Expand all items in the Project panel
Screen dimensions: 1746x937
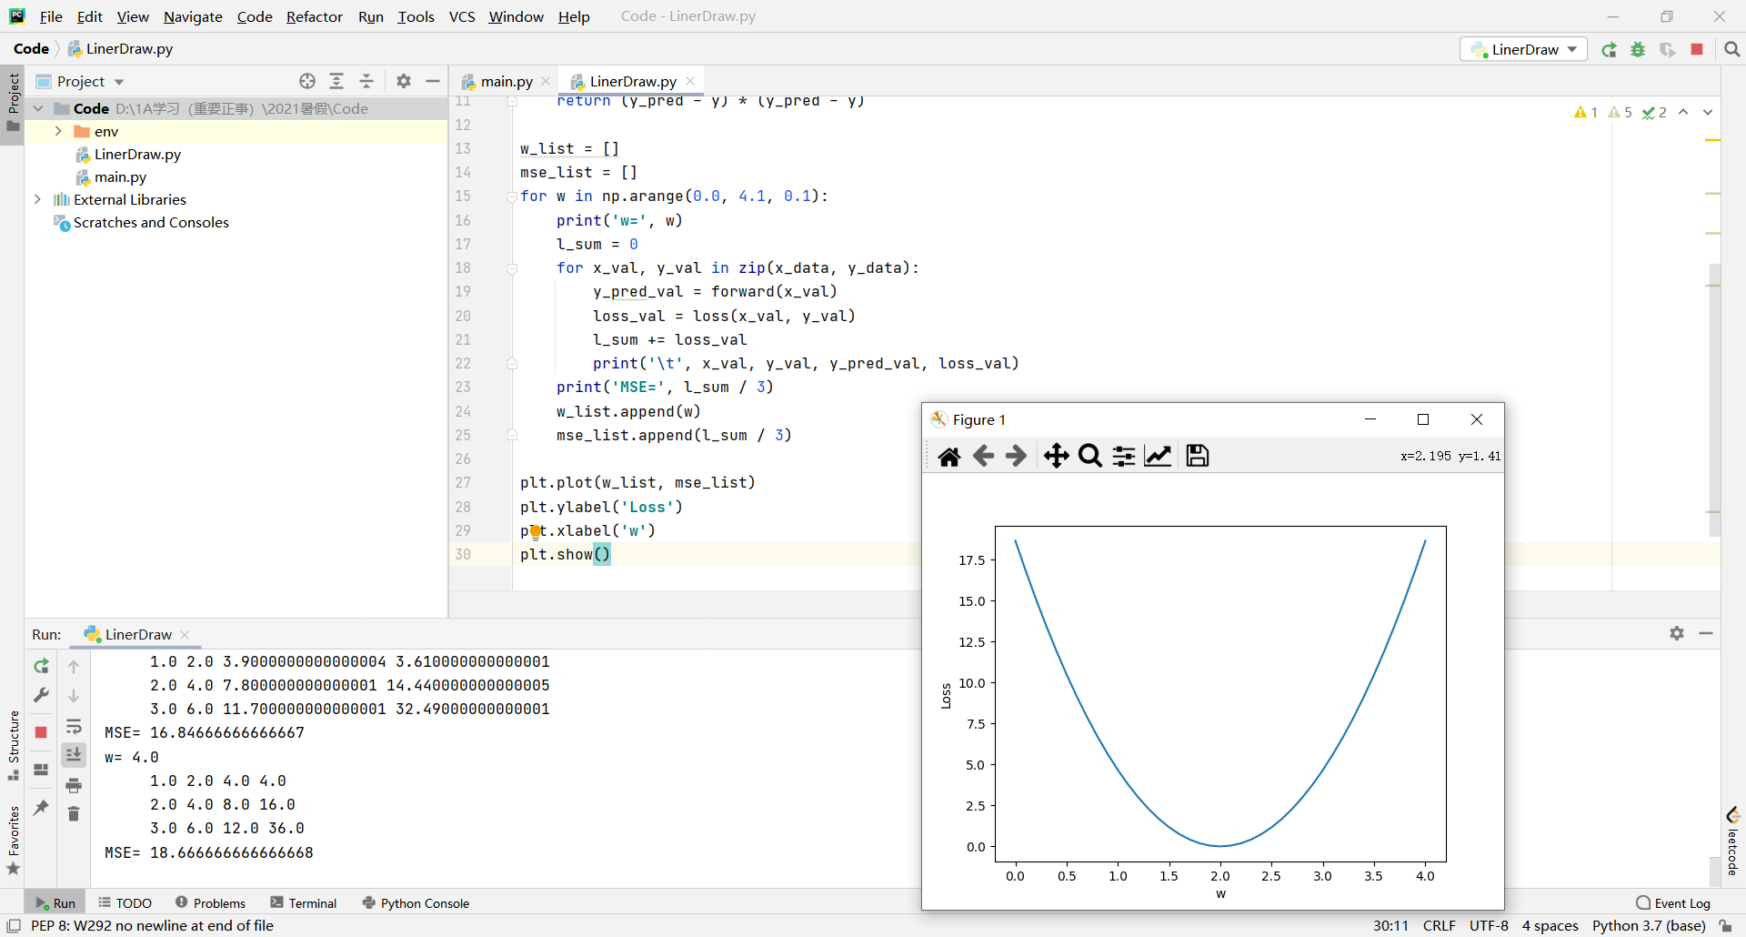(x=336, y=81)
